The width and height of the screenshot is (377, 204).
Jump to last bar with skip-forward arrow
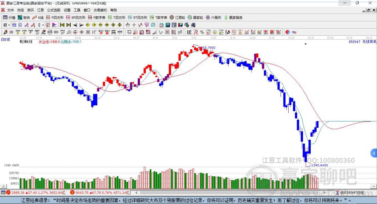click(68, 25)
